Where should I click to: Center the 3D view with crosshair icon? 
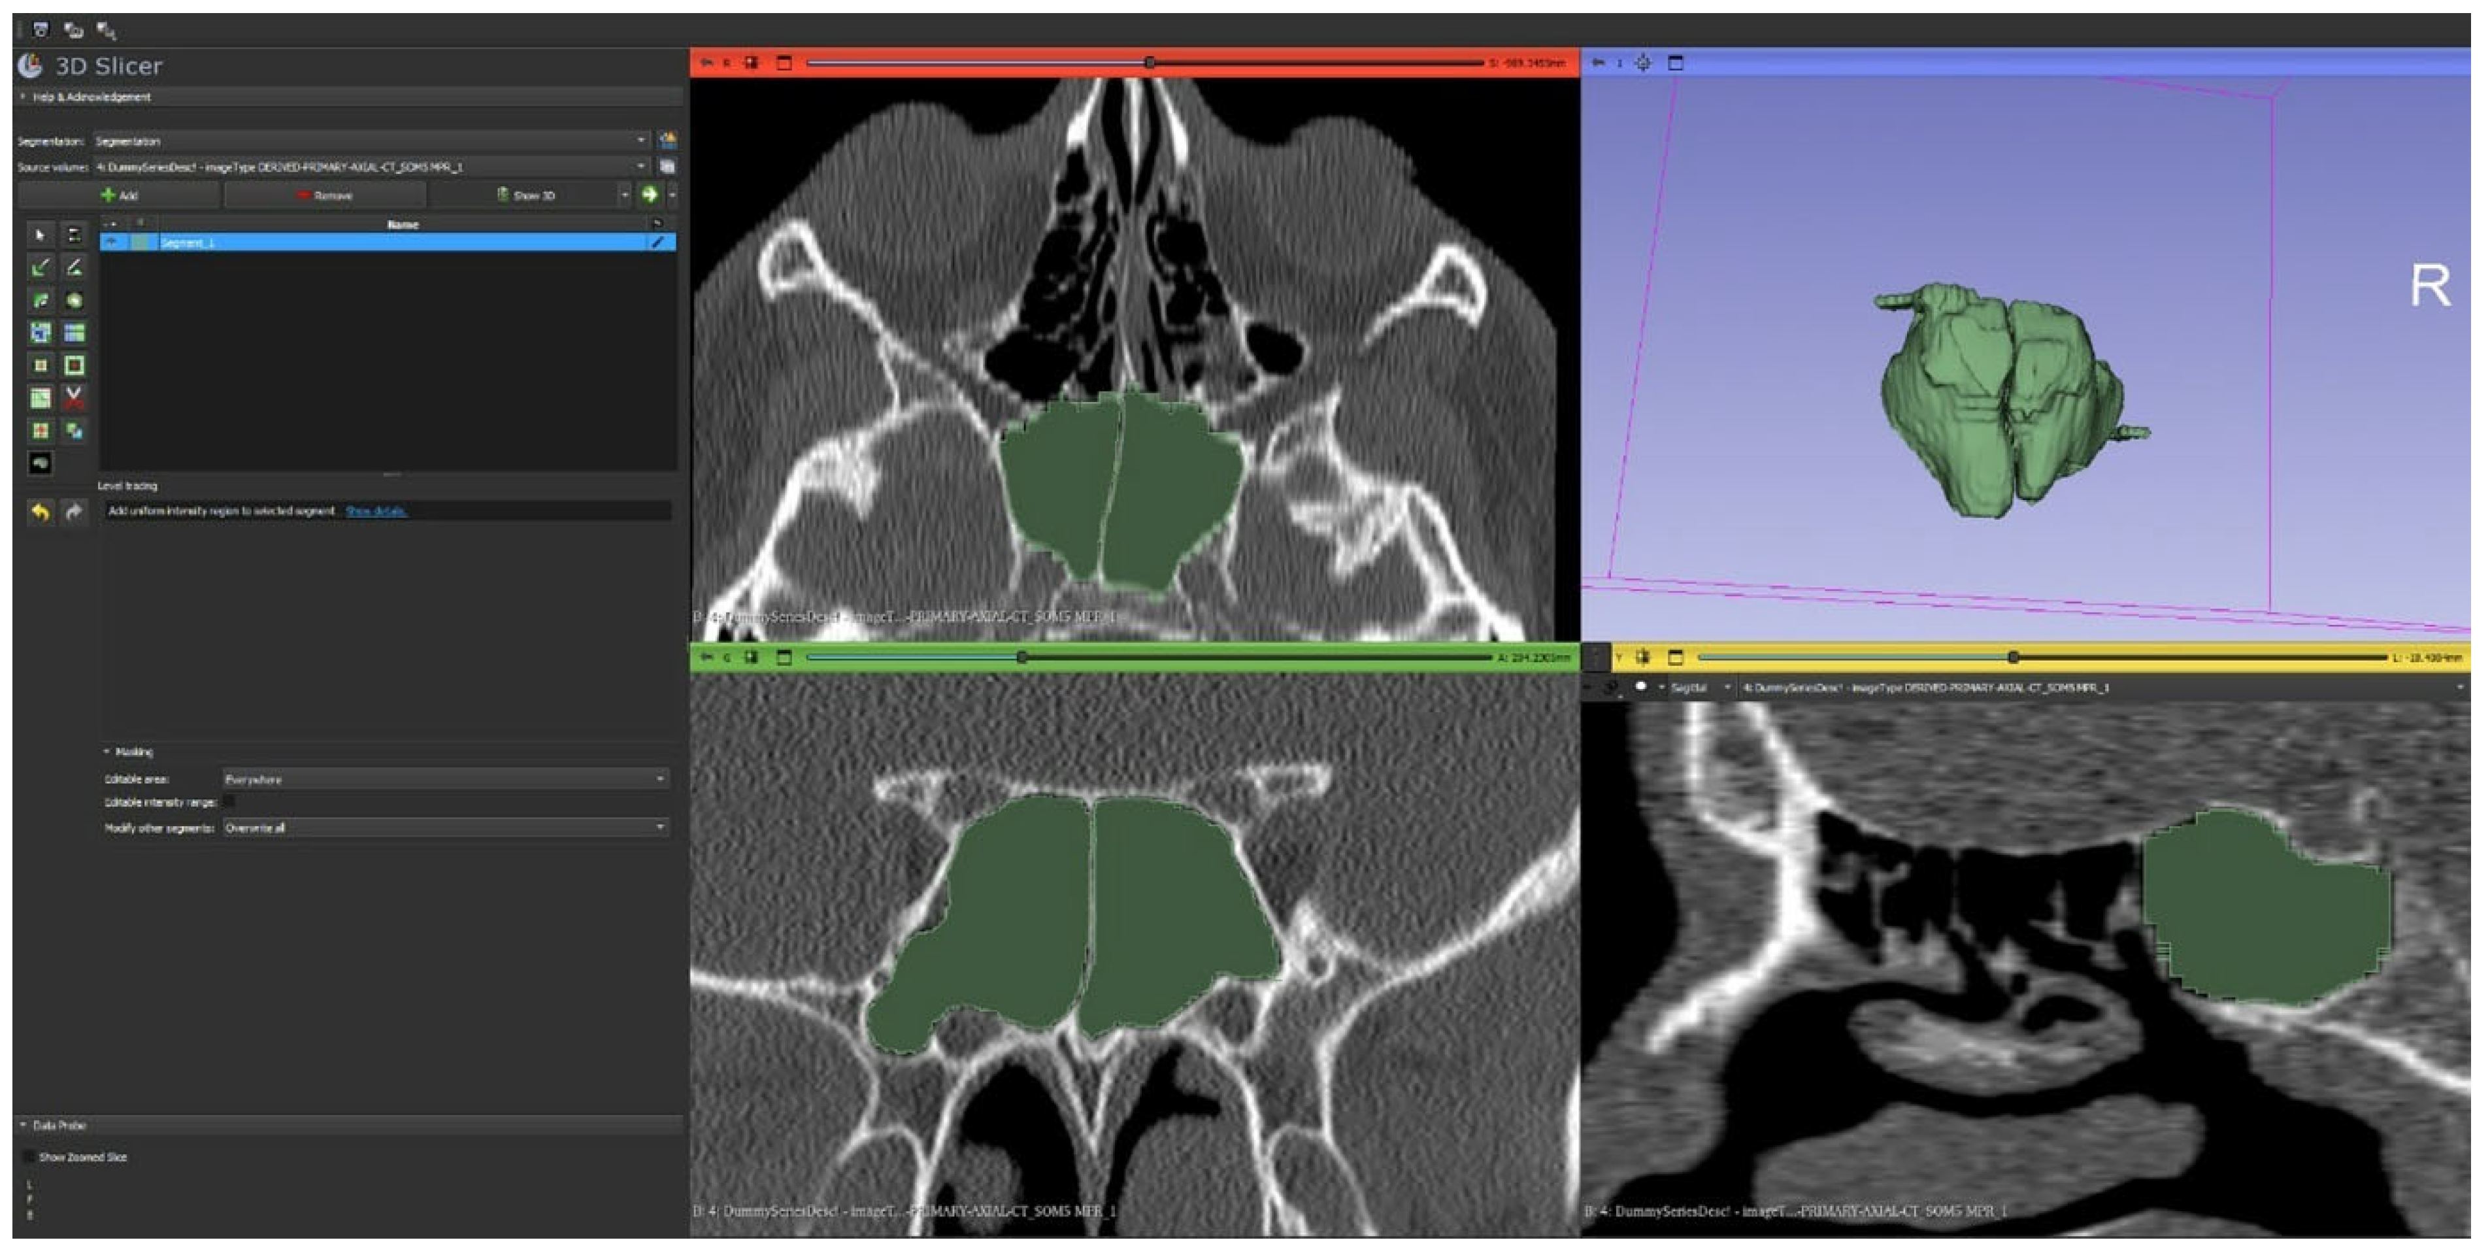[x=1642, y=63]
